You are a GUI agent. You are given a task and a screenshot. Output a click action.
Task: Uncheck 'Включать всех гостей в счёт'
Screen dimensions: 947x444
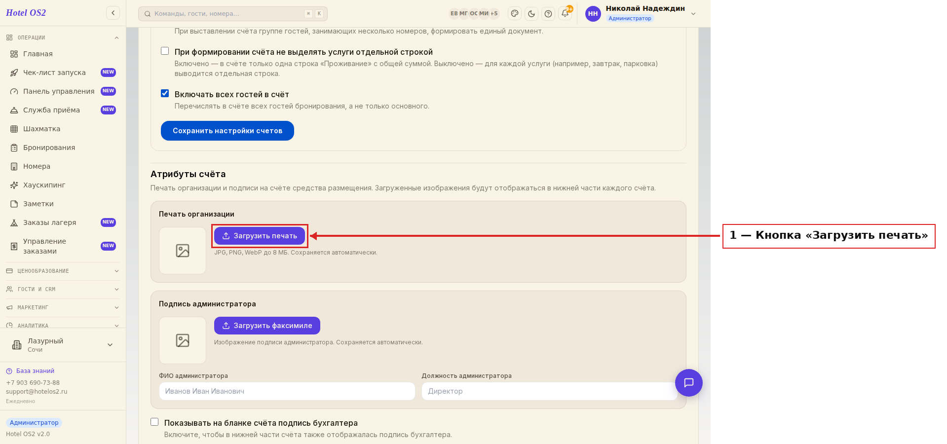[x=165, y=93]
